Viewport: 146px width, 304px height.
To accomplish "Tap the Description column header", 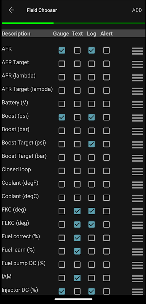I will tap(16, 33).
